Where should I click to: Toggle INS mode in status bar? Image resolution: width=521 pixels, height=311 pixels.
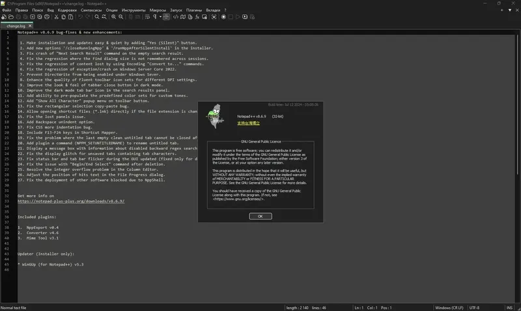(509, 308)
